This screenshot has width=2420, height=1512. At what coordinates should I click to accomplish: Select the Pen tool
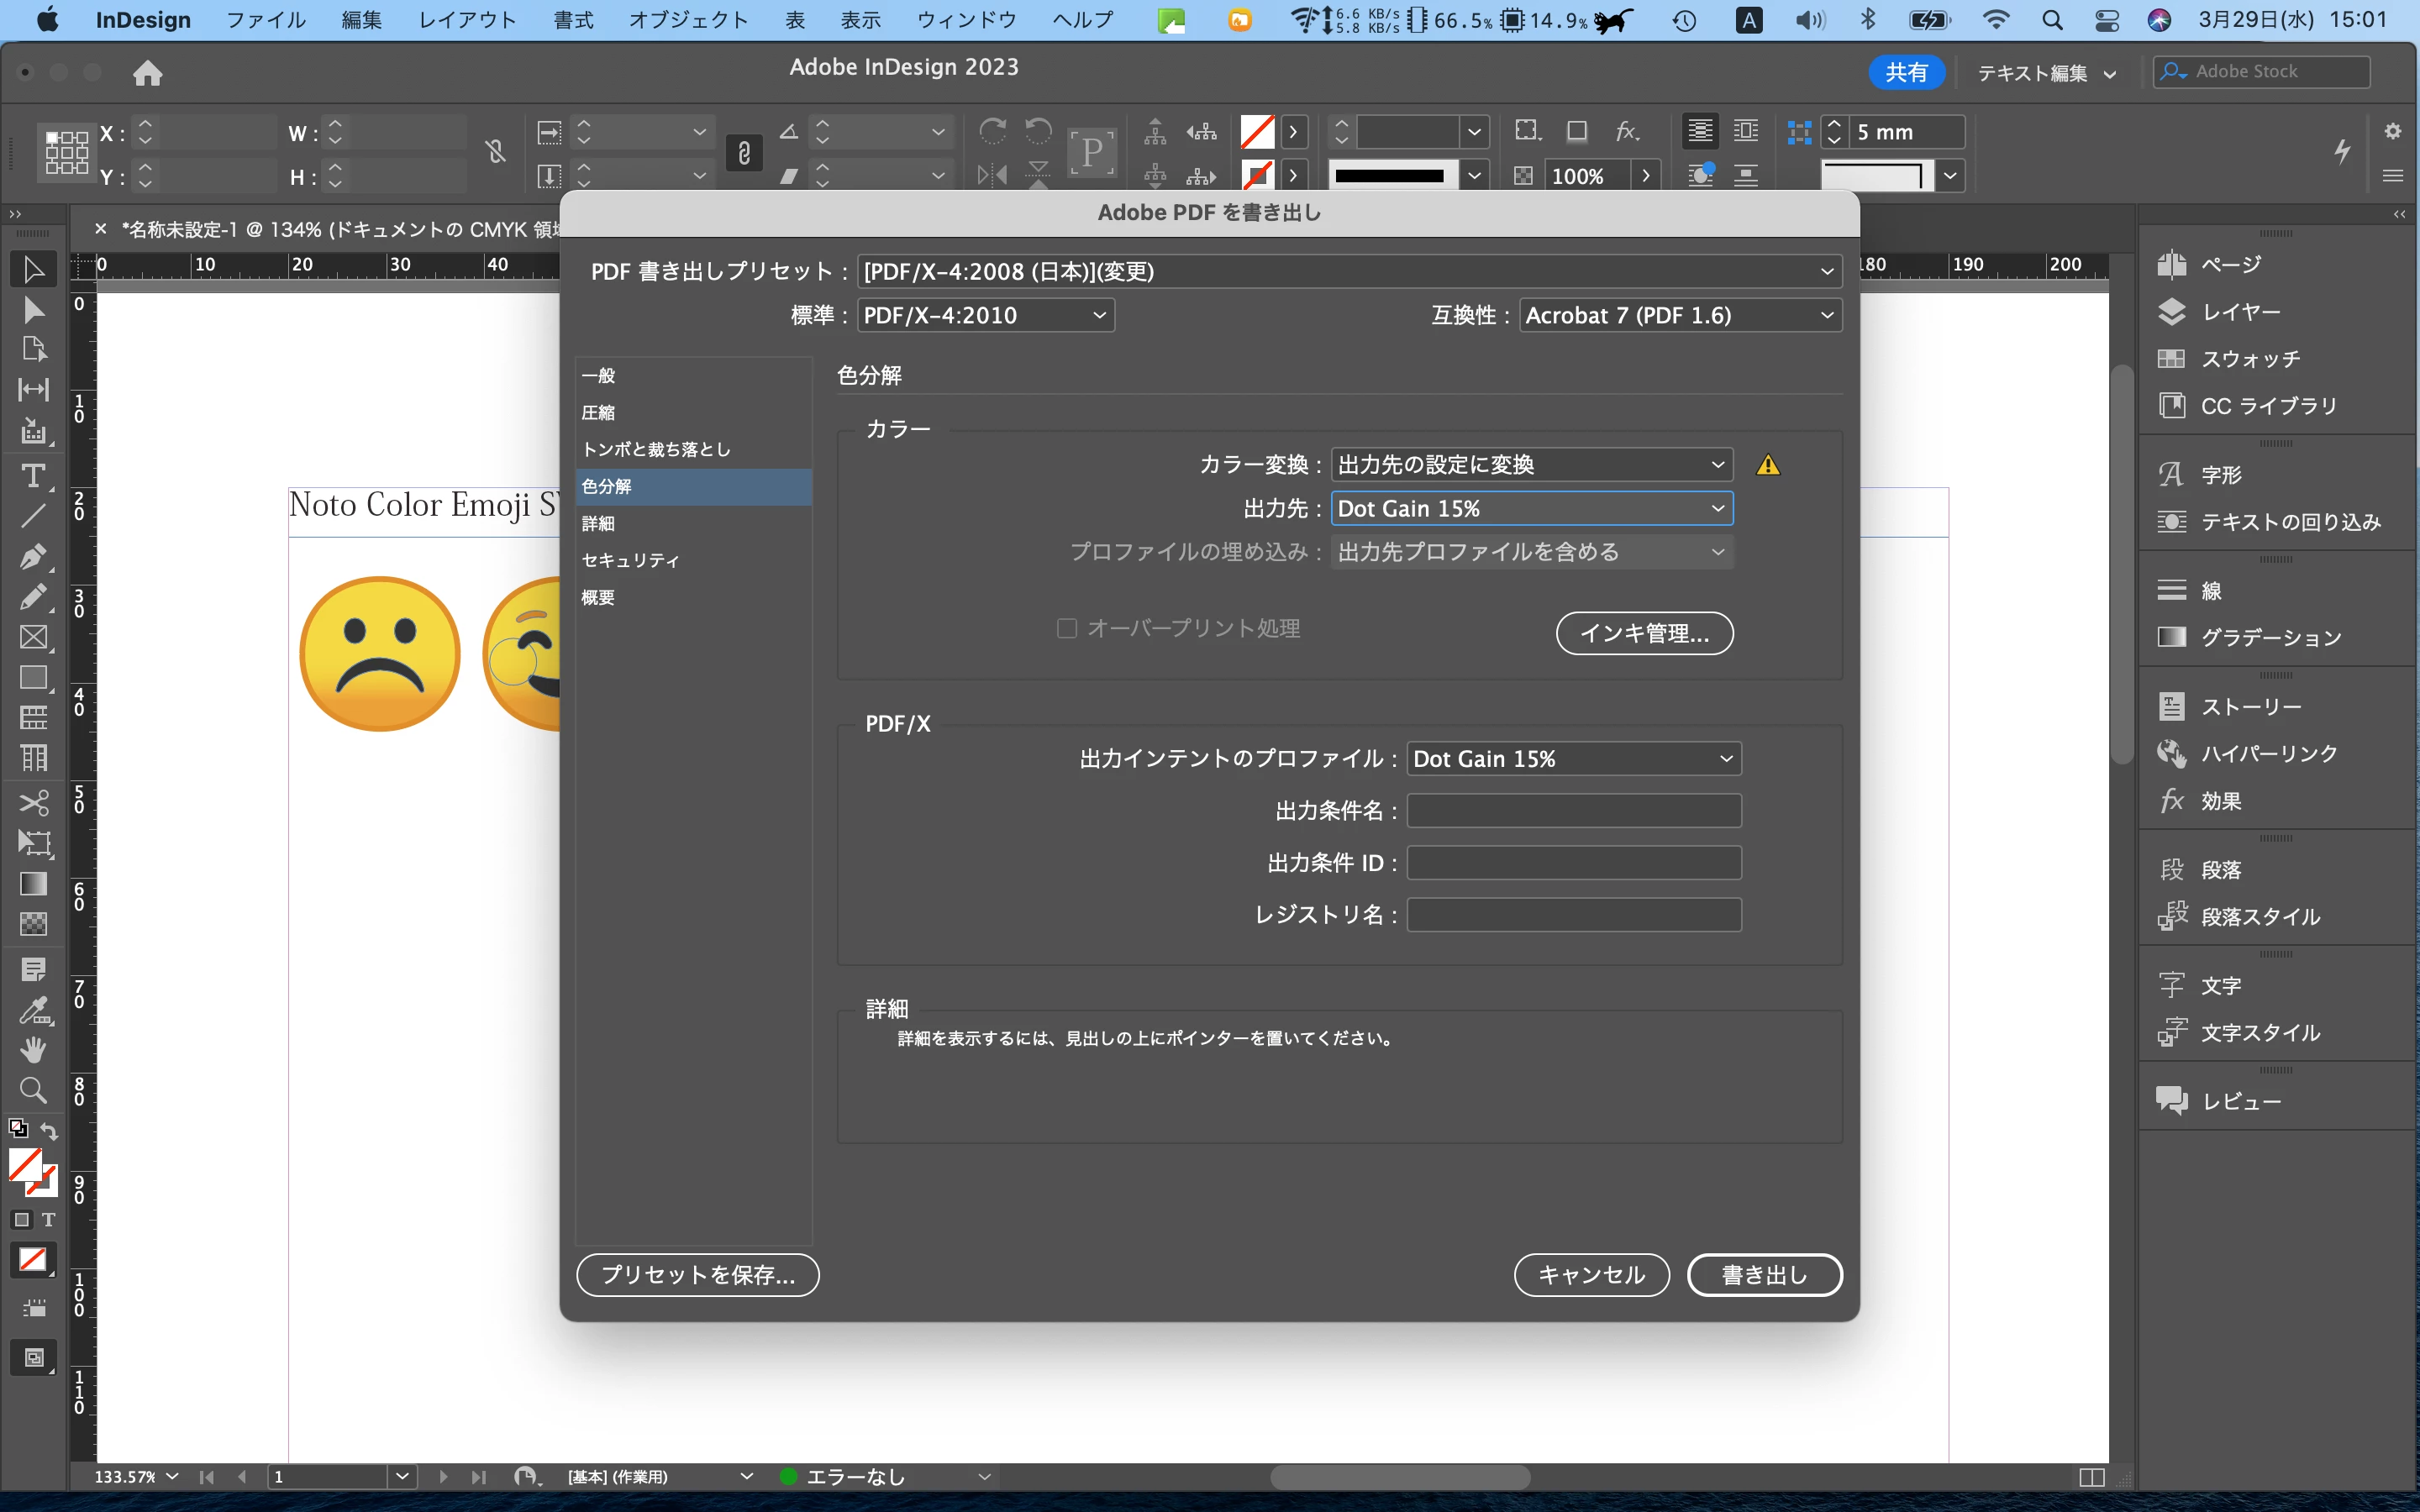[x=33, y=556]
